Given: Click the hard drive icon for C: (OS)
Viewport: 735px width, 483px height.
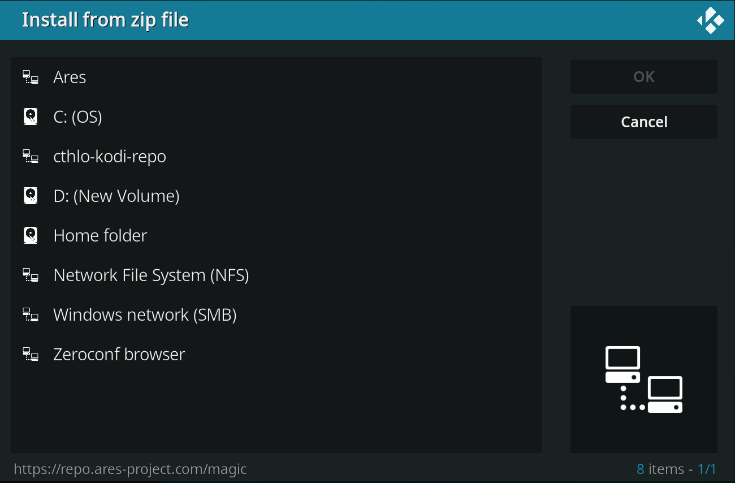Looking at the screenshot, I should (31, 117).
